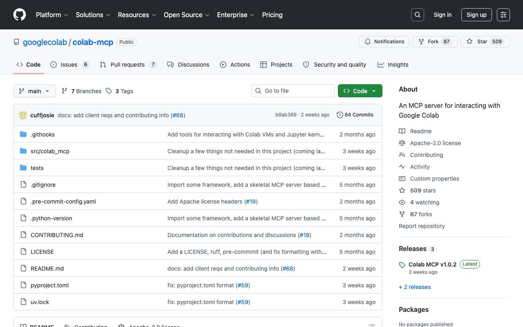
Task: Click the commit history clock icon
Action: point(340,115)
